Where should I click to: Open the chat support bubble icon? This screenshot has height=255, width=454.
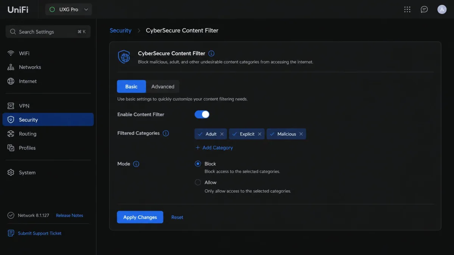[x=424, y=9]
